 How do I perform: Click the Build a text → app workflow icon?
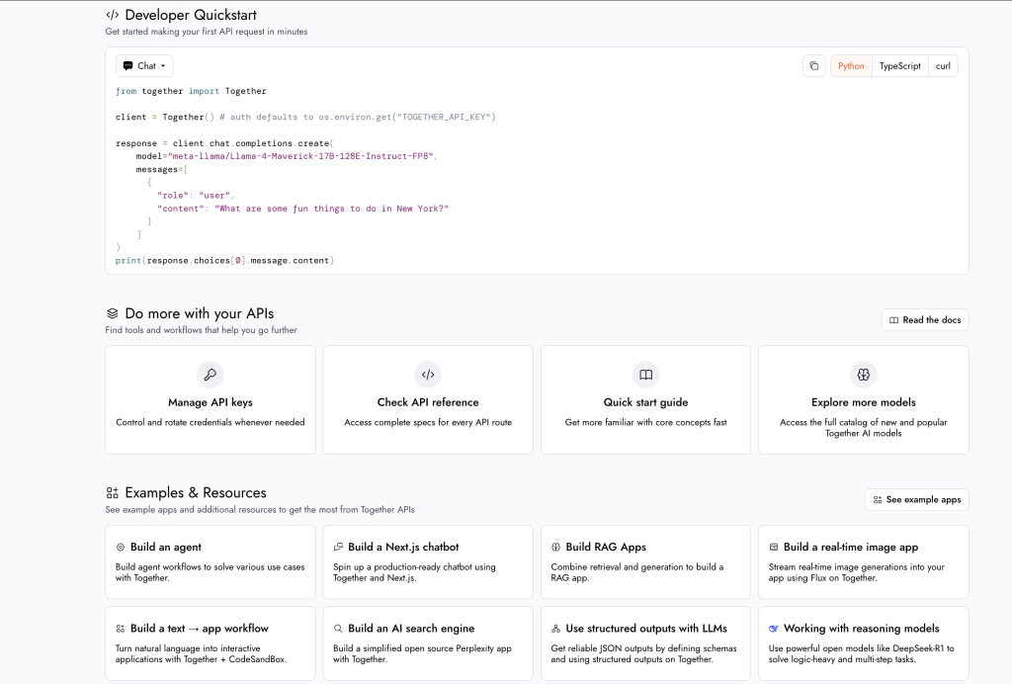point(120,629)
